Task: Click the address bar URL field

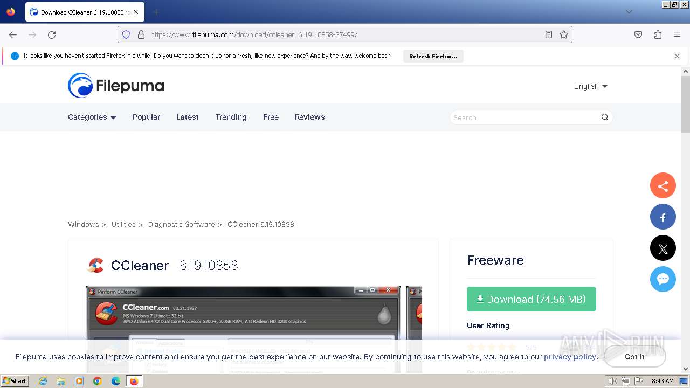Action: pos(345,34)
